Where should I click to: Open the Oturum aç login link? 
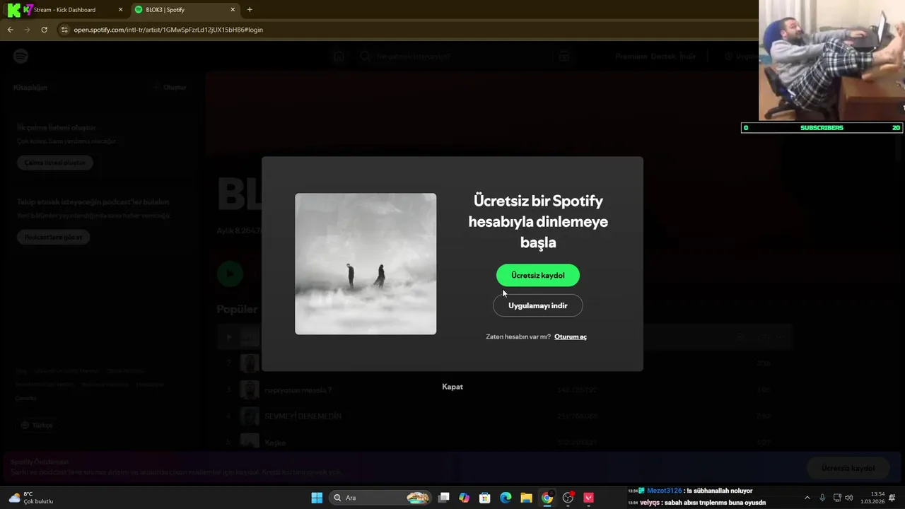571,337
